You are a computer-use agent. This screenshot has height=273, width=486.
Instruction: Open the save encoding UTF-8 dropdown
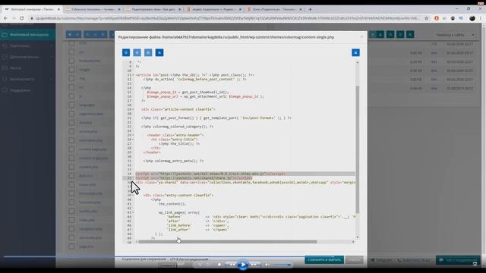coord(189,259)
